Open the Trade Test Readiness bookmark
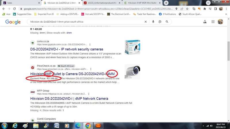This screenshot has width=230, height=129. (145, 14)
